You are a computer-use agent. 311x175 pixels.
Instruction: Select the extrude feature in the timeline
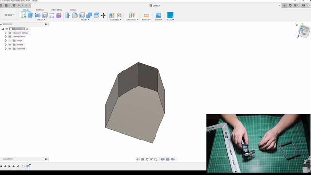click(x=28, y=166)
